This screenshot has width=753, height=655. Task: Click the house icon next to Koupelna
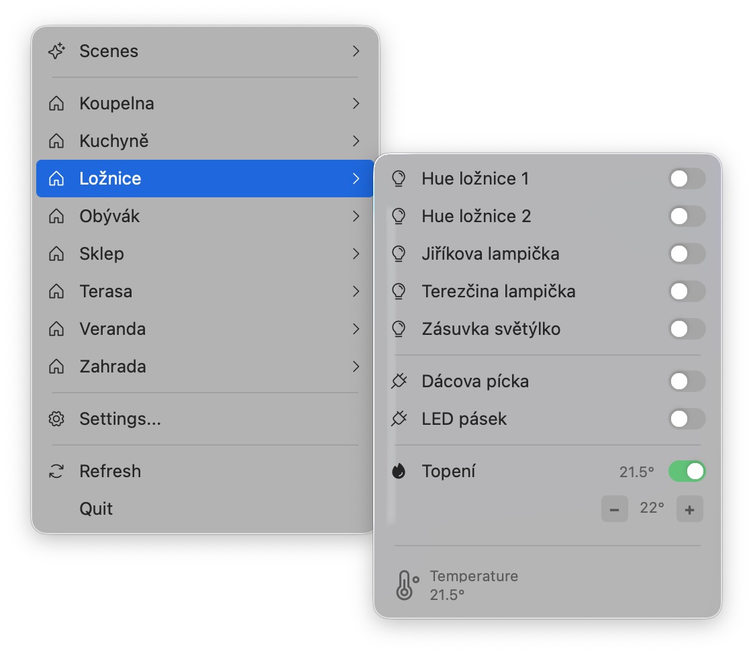coord(56,103)
